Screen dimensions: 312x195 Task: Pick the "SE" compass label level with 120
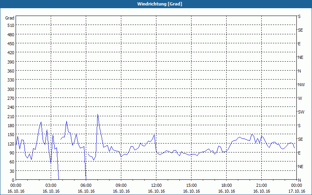(x=300, y=139)
